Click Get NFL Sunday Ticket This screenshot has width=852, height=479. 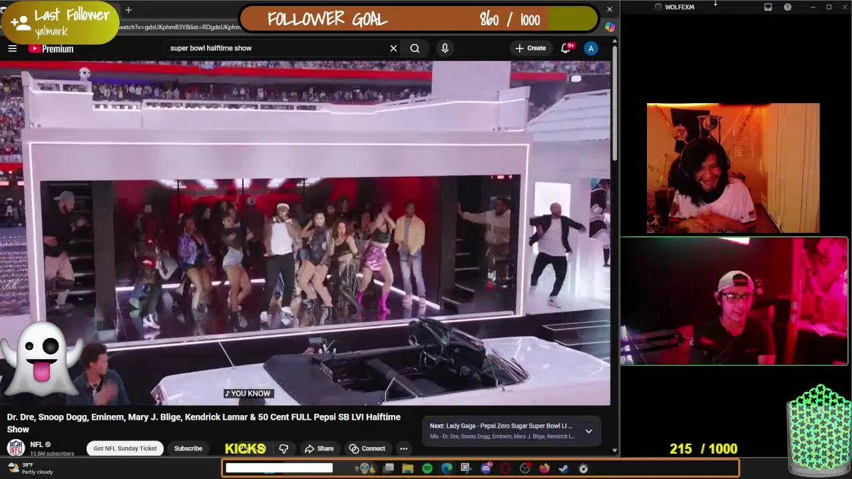(x=125, y=448)
